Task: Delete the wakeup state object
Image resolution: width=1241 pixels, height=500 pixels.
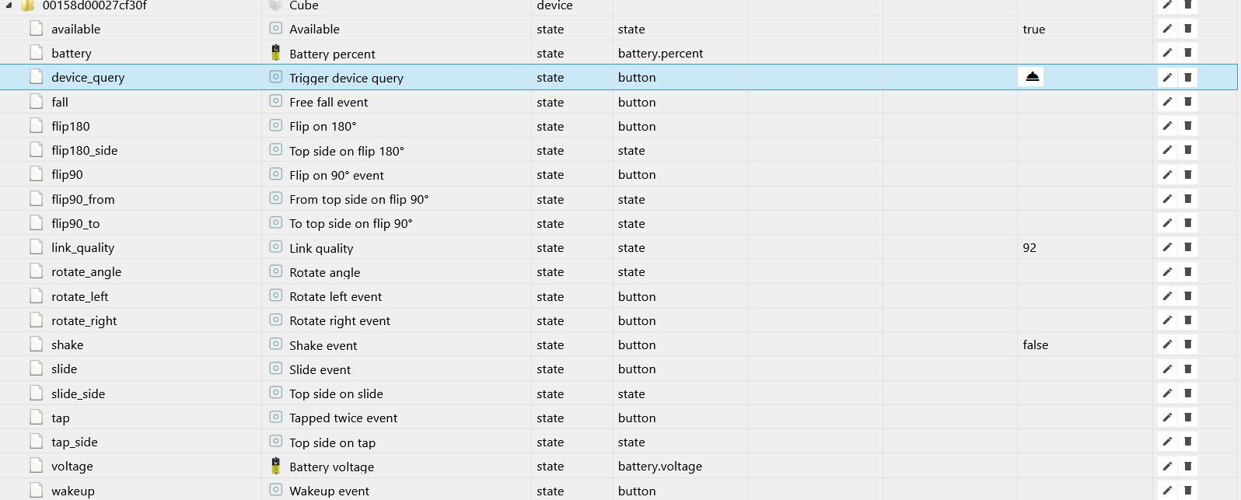Action: [x=1187, y=491]
